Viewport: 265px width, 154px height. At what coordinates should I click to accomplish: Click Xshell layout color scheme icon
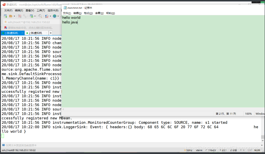click(47, 16)
